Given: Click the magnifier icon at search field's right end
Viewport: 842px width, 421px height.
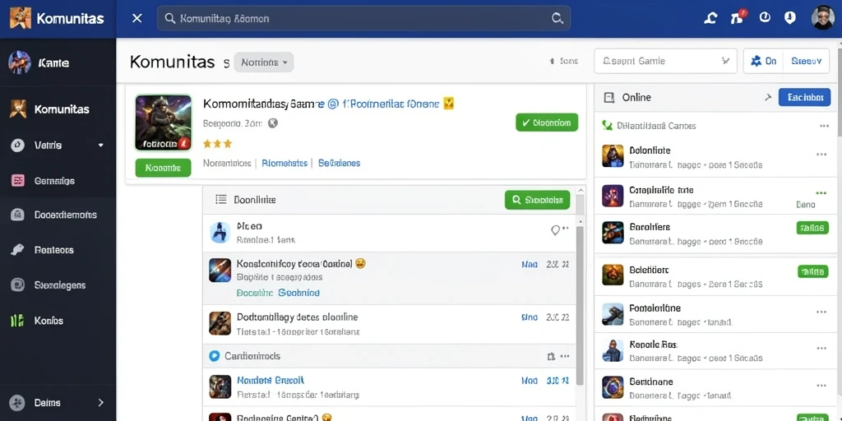Looking at the screenshot, I should tap(557, 18).
